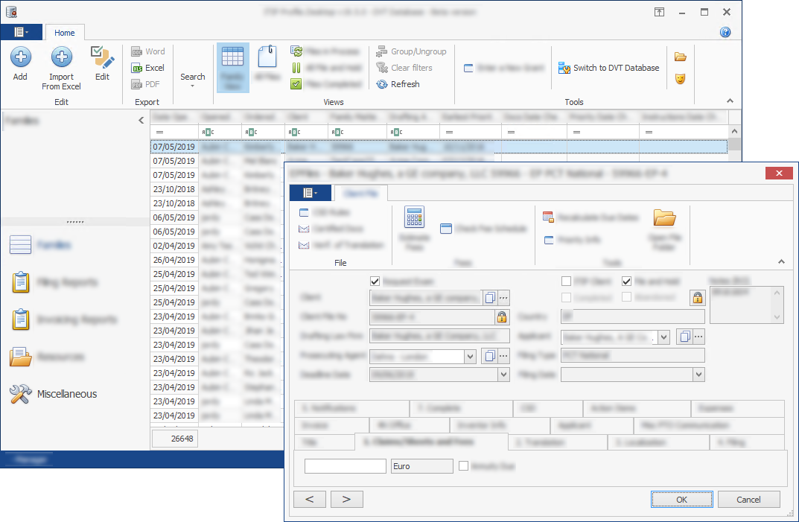Click the ellipsis button beside the Client field
This screenshot has width=799, height=522.
tap(503, 298)
